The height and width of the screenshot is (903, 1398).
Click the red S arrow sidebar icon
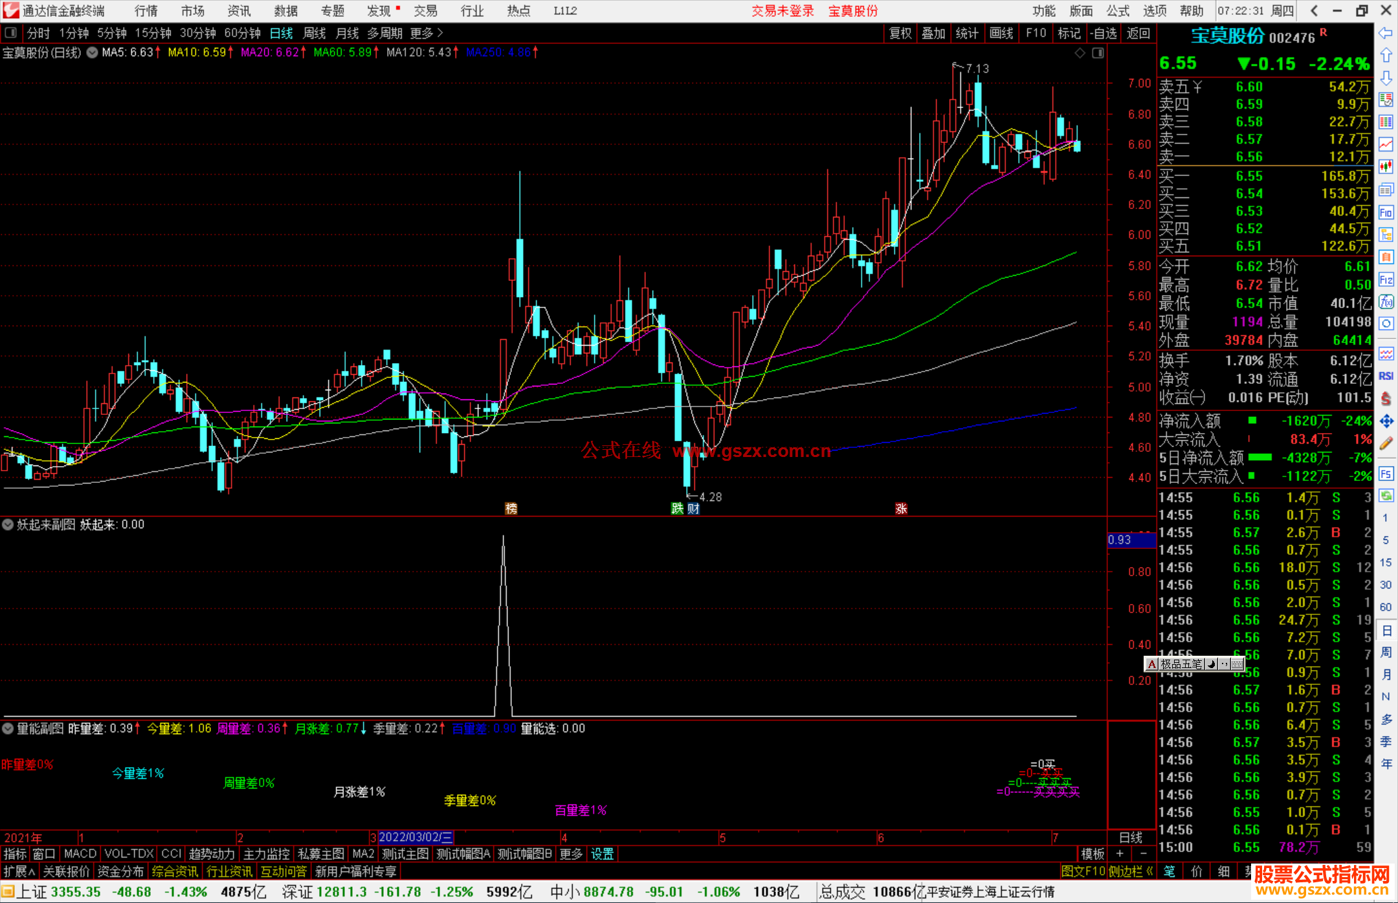coord(1386,399)
